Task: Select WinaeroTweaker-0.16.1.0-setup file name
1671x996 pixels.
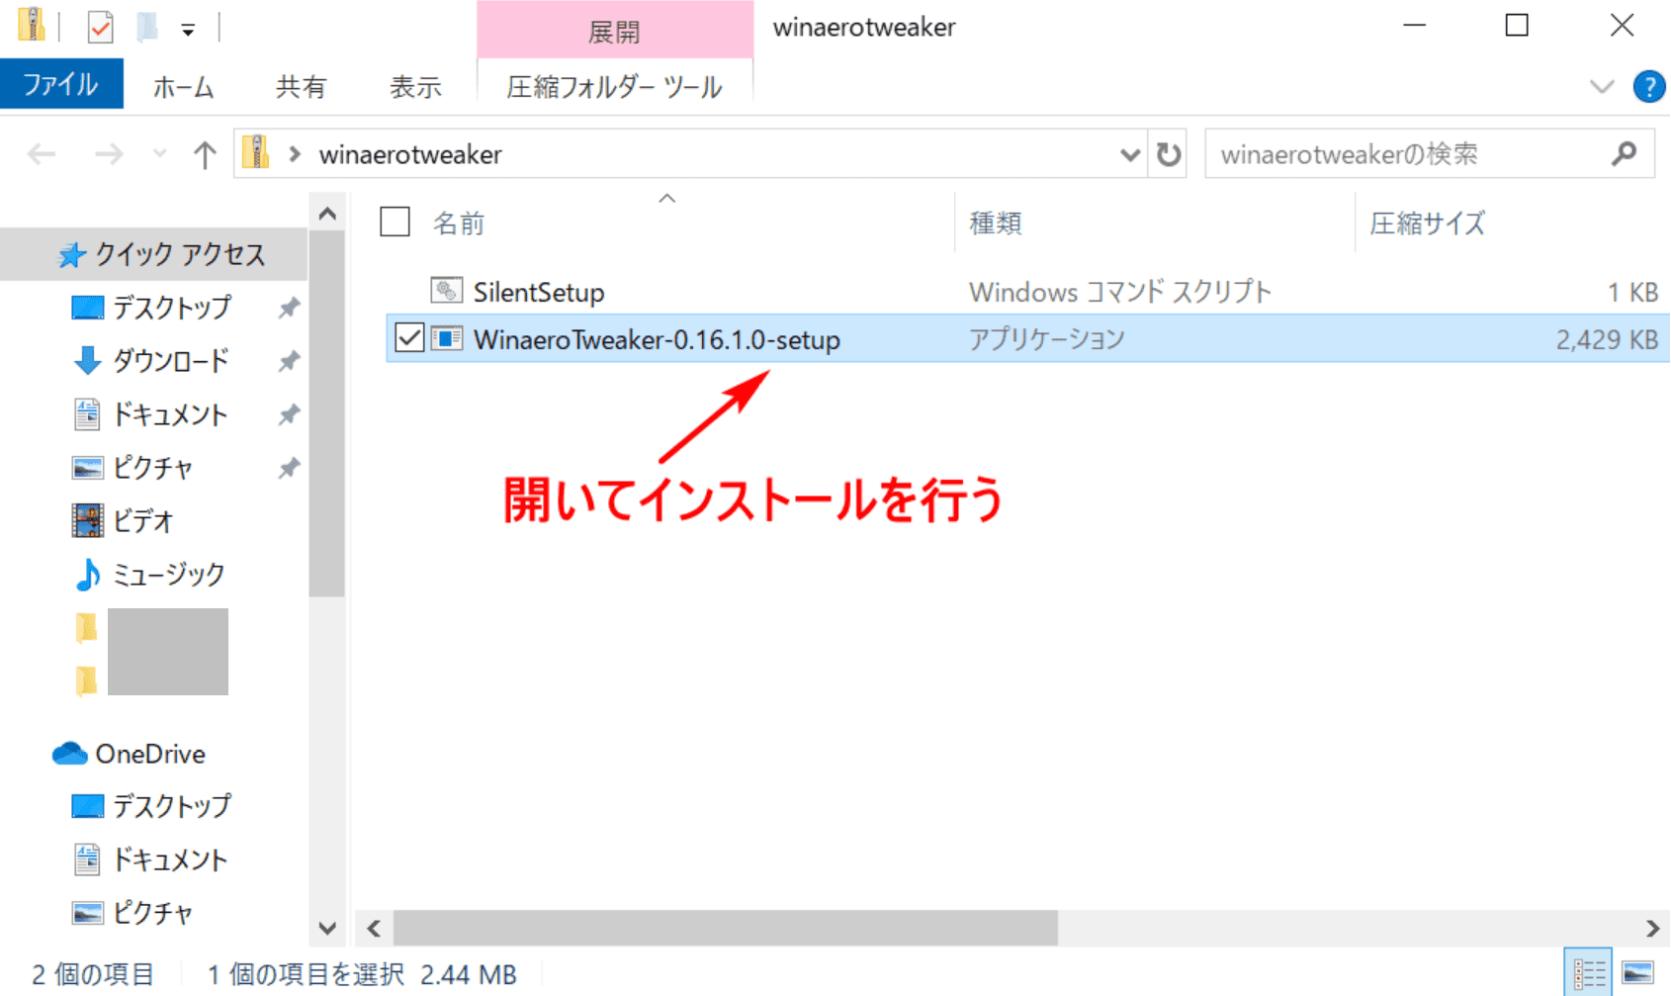Action: pyautogui.click(x=657, y=340)
